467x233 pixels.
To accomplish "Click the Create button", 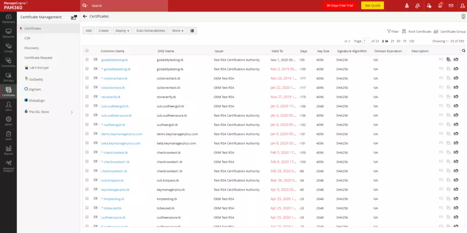I will pyautogui.click(x=104, y=31).
